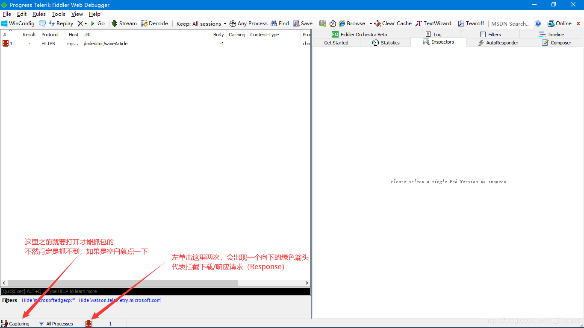The image size is (584, 328).
Task: Open the Help menu
Action: 94,14
